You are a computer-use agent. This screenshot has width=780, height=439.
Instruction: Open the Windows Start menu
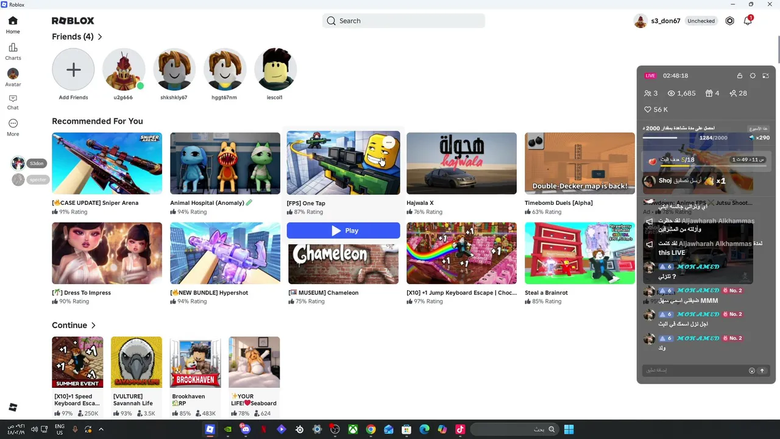point(569,429)
